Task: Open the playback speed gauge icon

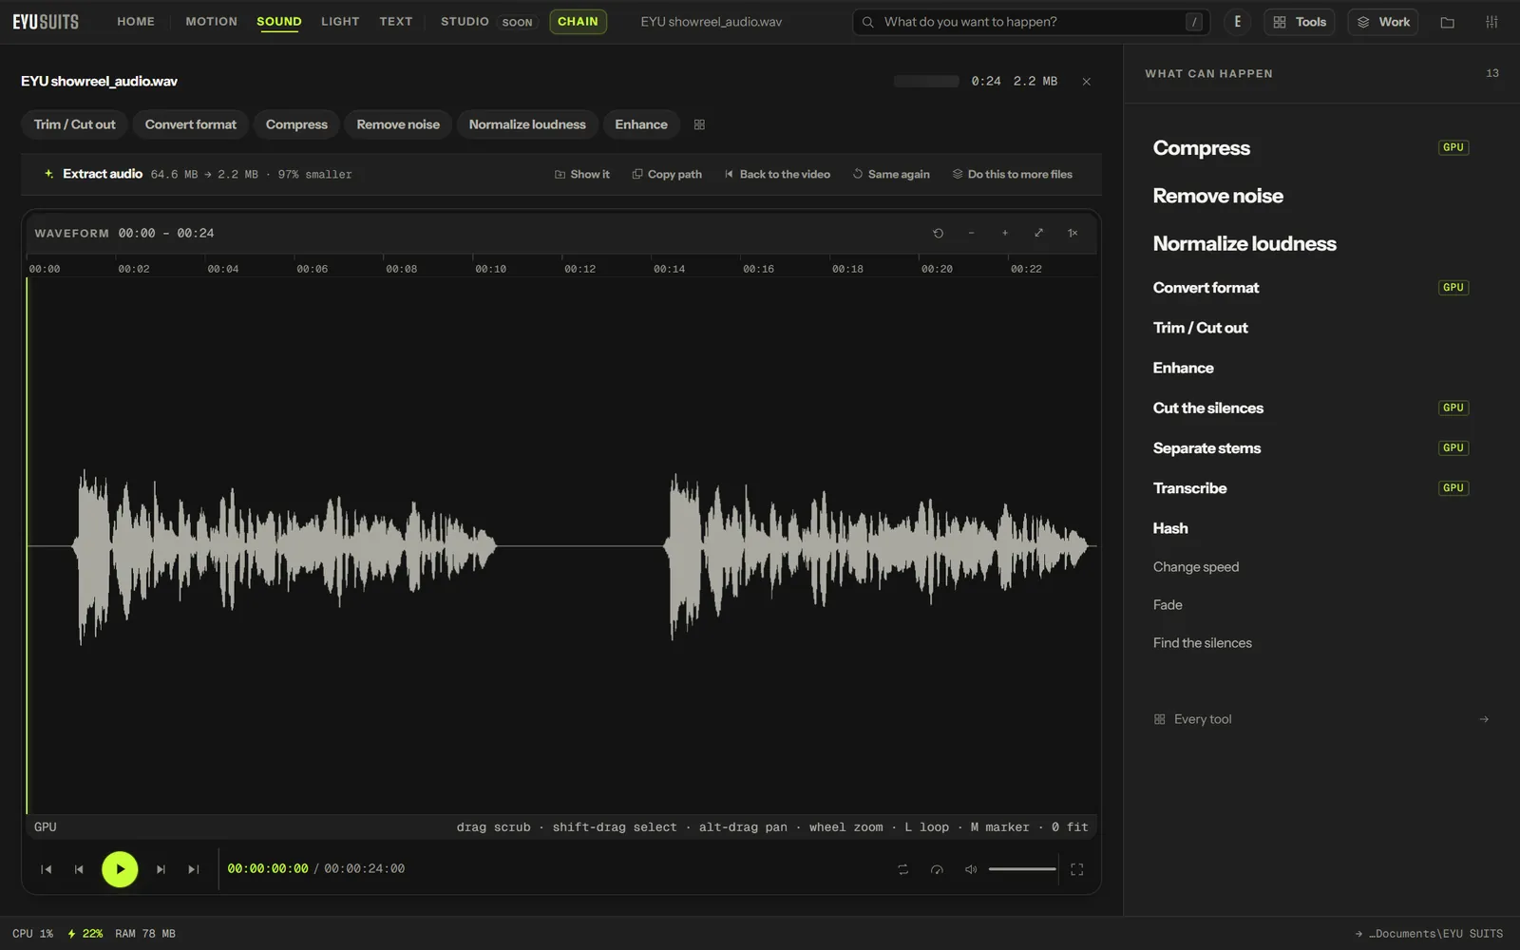Action: pyautogui.click(x=937, y=869)
